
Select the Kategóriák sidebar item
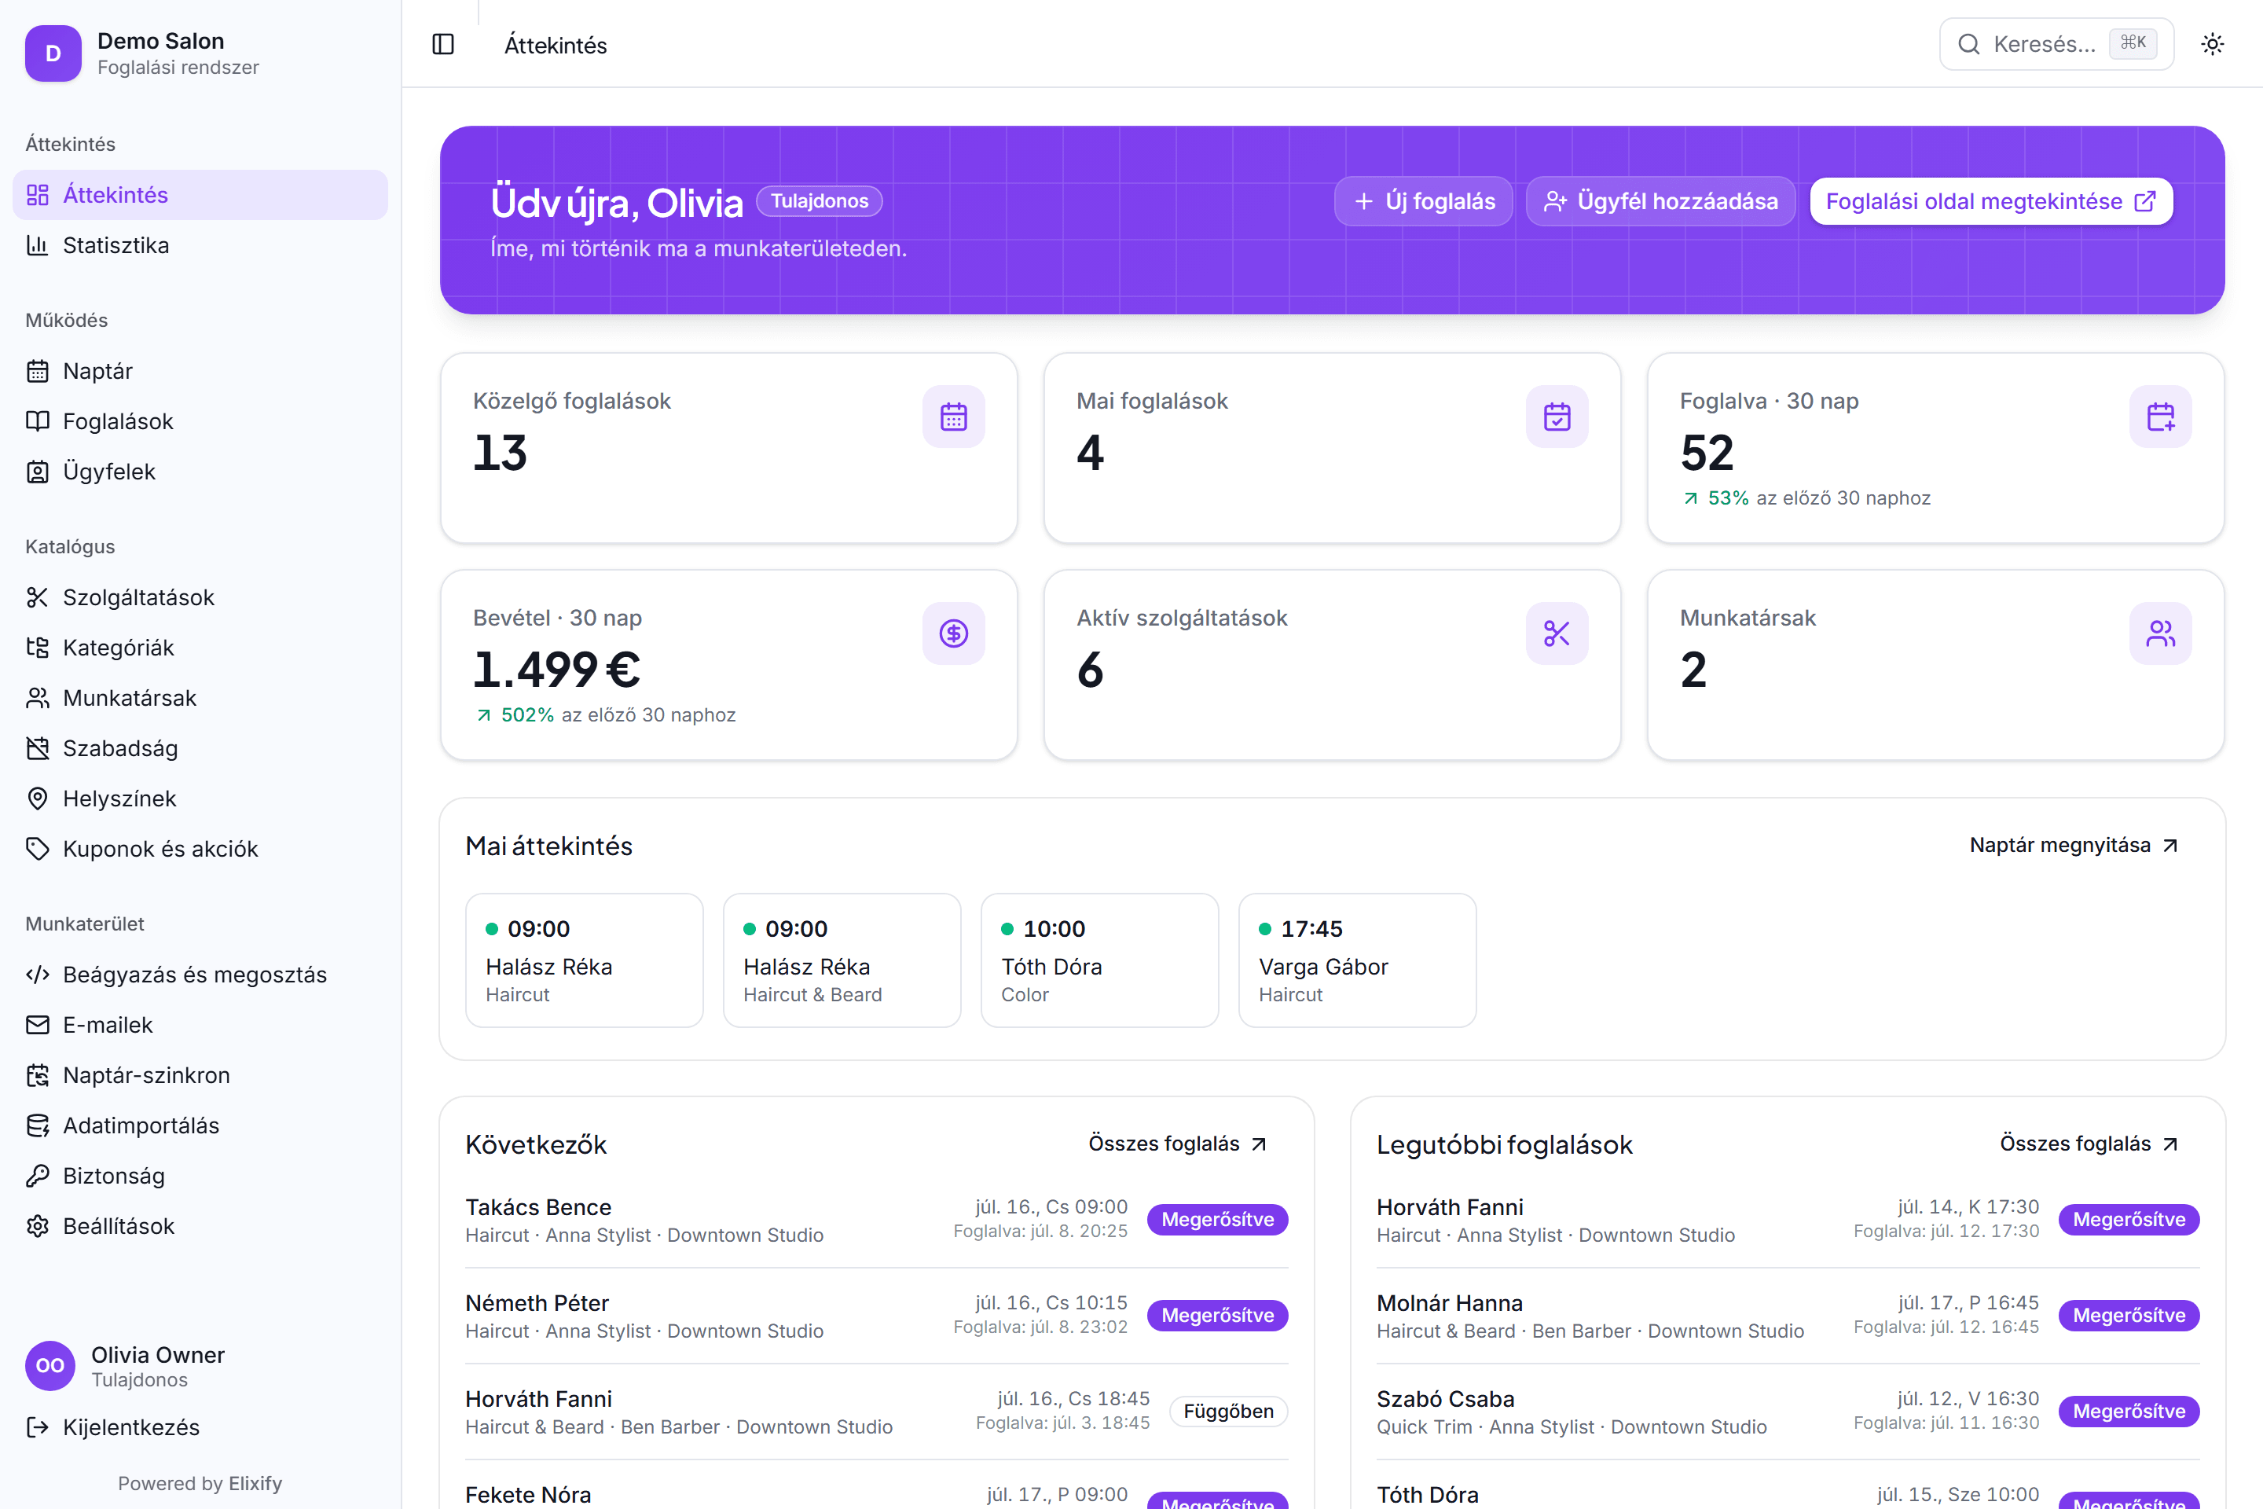click(200, 648)
